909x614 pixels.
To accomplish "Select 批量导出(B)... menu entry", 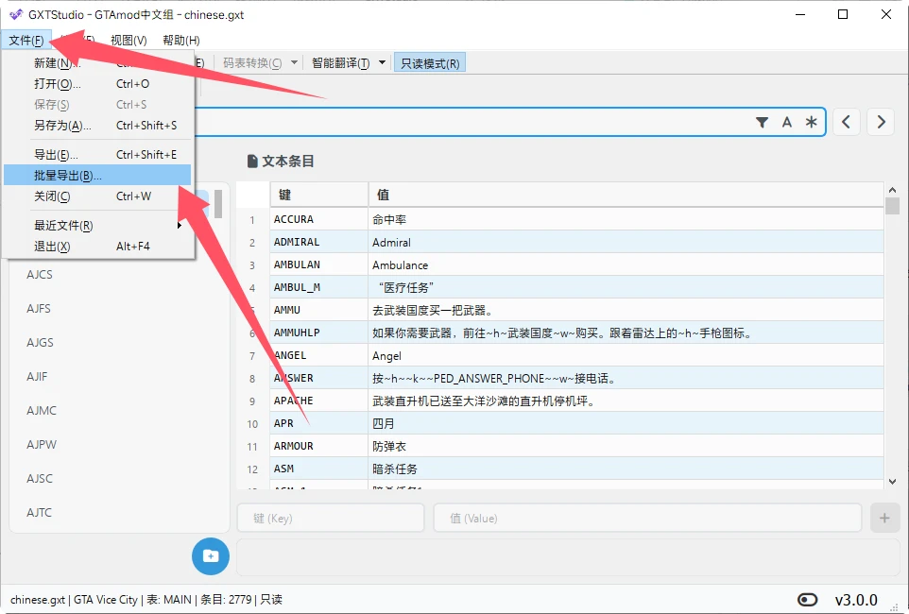I will pyautogui.click(x=97, y=175).
